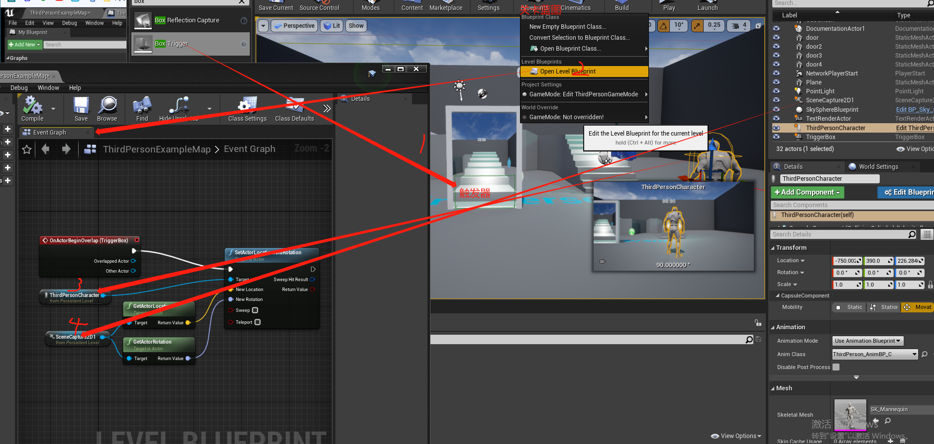Collapse the Animation section
Image resolution: width=934 pixels, height=444 pixels.
(773, 327)
